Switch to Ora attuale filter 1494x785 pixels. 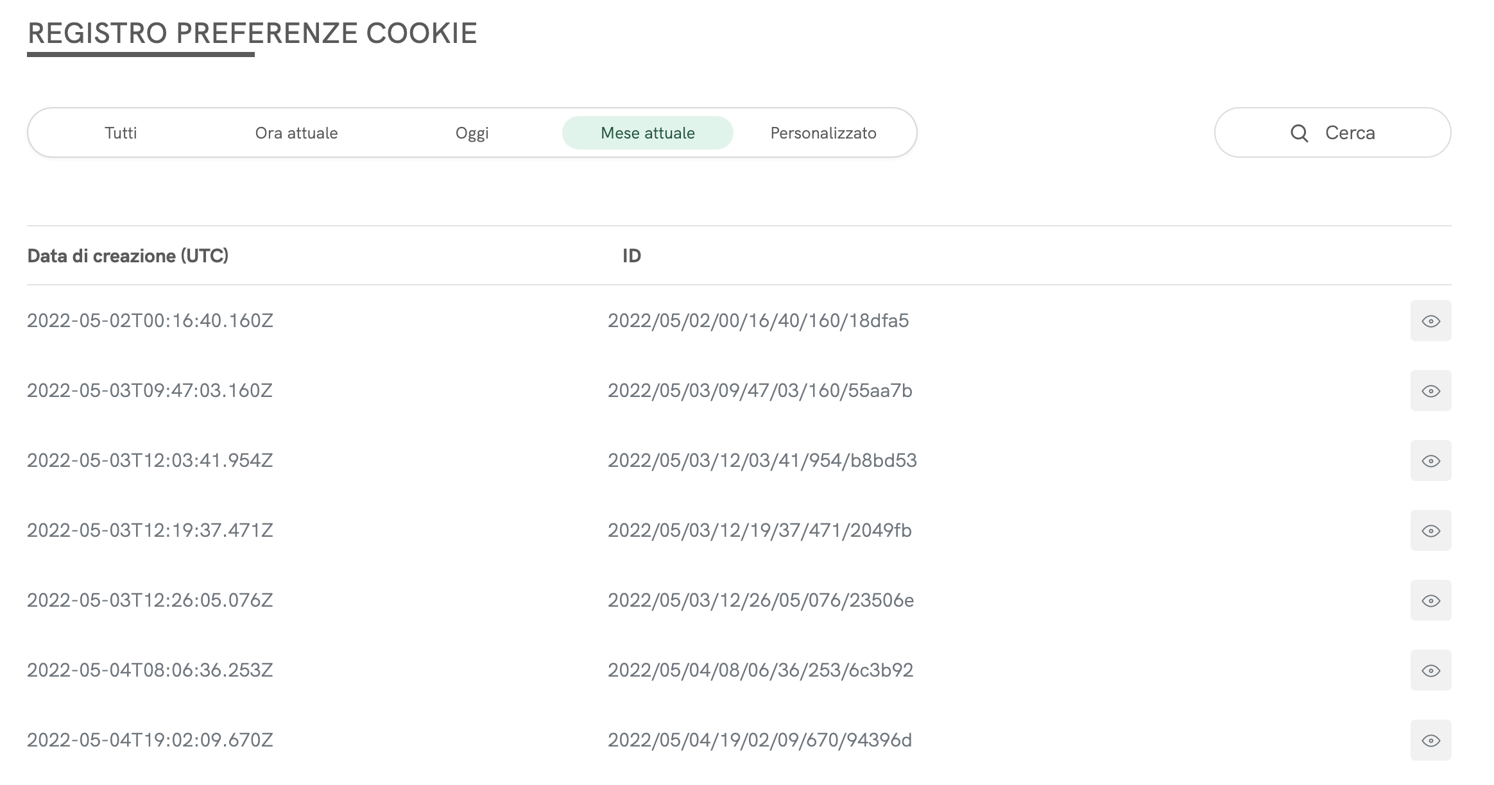(296, 133)
